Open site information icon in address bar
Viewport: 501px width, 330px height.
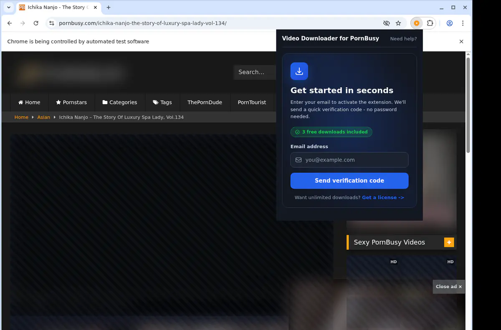(x=51, y=23)
